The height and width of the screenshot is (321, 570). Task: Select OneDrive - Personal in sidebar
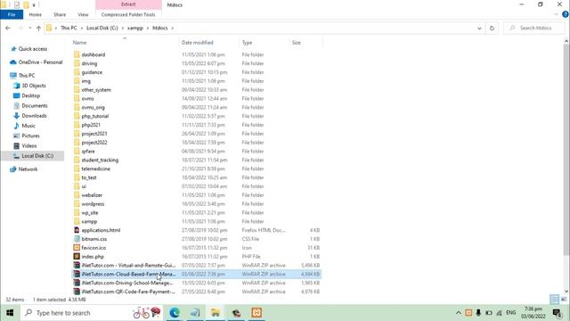point(40,62)
